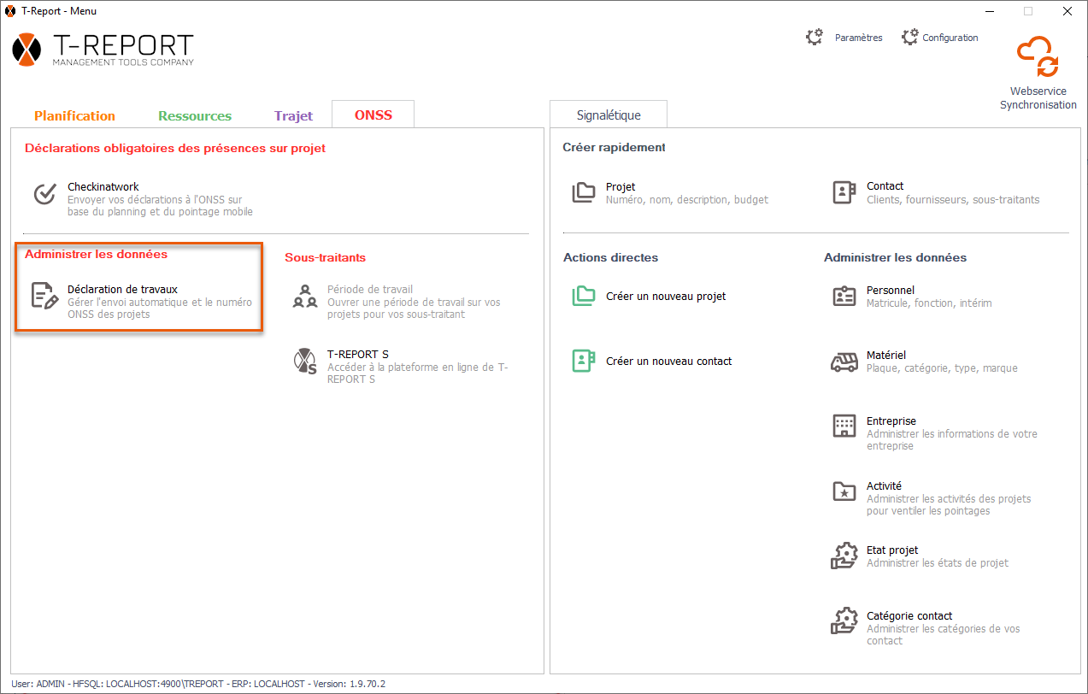Image resolution: width=1088 pixels, height=694 pixels.
Task: Switch to the Planification tab
Action: (74, 116)
